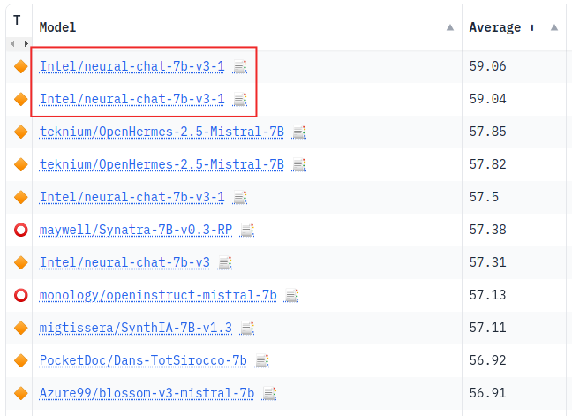Open Azure99/blossom-v3-mistral-7b model link

(147, 393)
